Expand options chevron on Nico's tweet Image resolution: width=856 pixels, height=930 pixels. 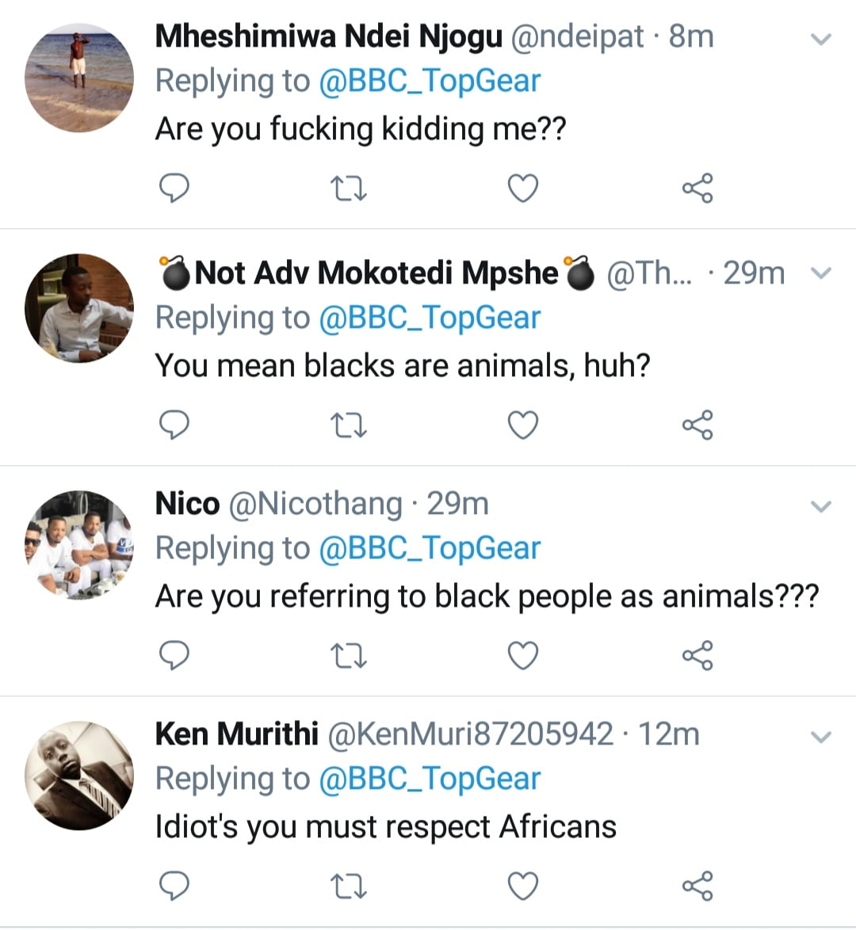pos(822,506)
